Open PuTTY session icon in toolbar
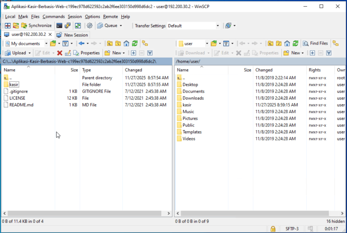 pos(68,25)
